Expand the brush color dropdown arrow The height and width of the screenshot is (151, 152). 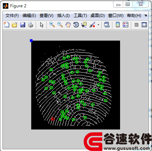click(x=99, y=25)
